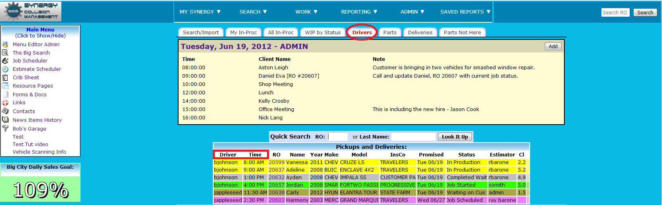Open the SAVED REPORTS dropdown
The width and height of the screenshot is (662, 205).
coord(465,12)
